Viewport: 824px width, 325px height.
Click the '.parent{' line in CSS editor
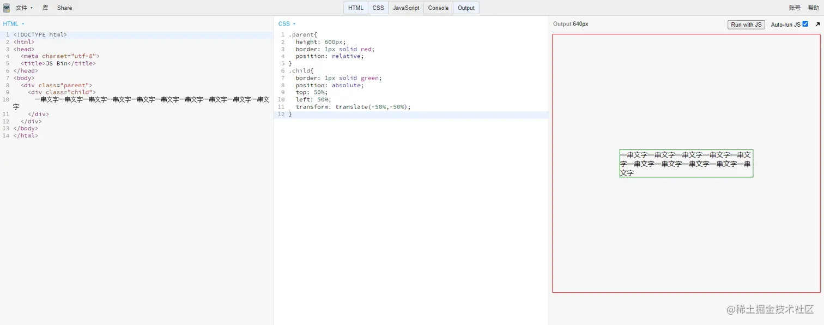click(x=303, y=34)
